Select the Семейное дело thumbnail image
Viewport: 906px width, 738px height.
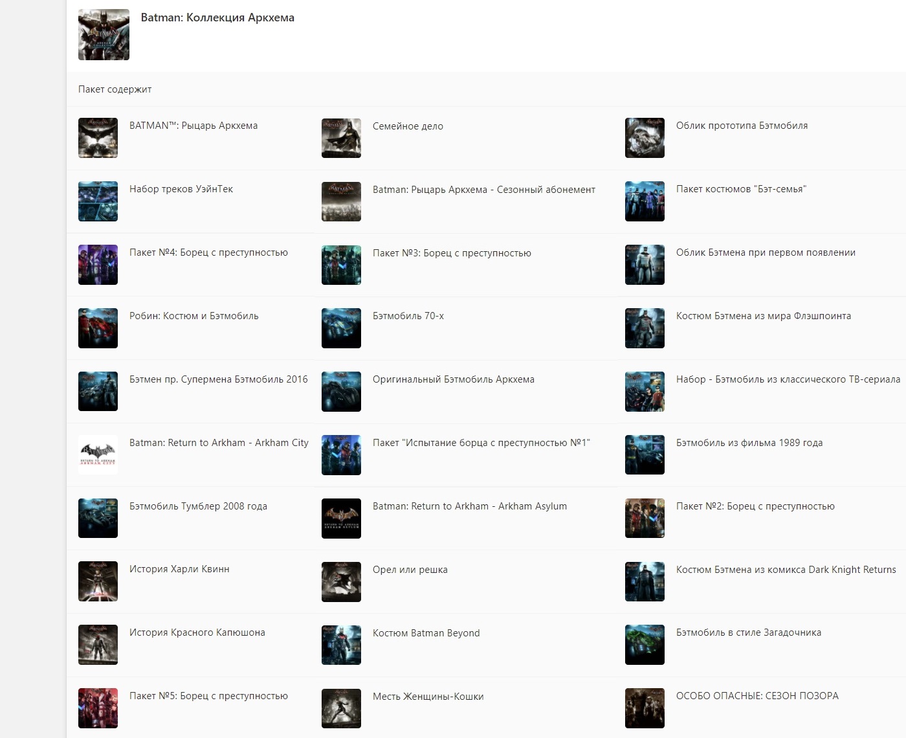(x=341, y=138)
